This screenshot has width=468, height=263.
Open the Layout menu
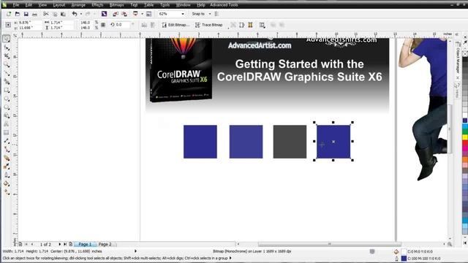coord(58,5)
